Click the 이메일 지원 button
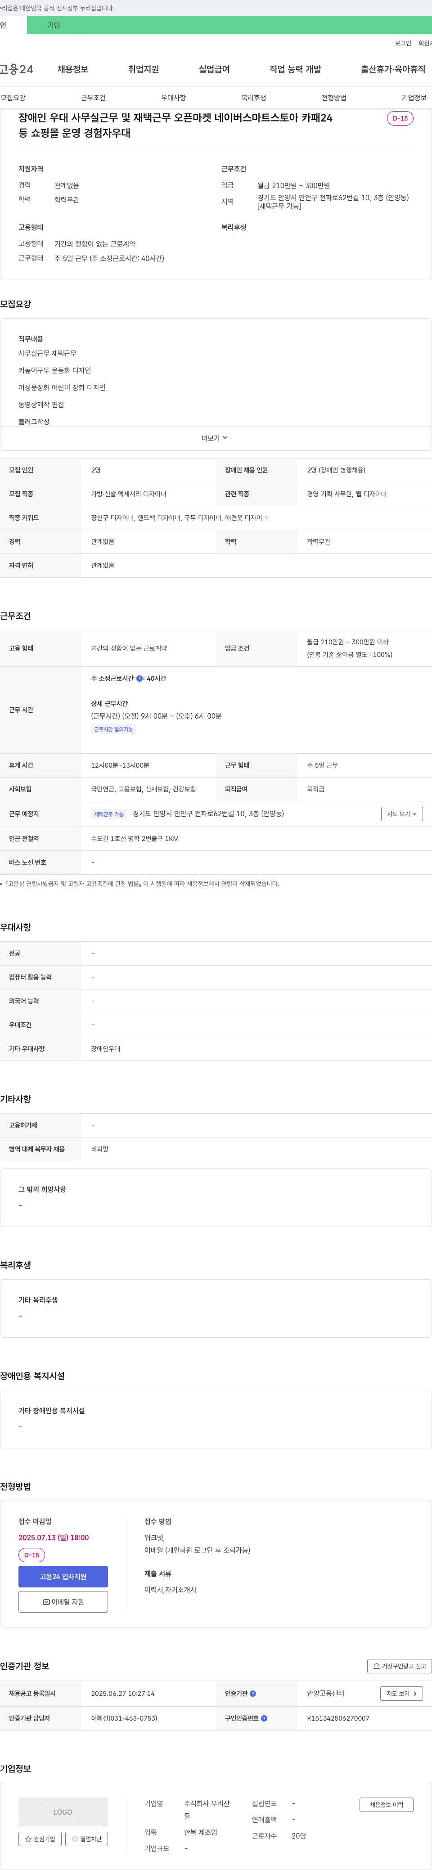The width and height of the screenshot is (432, 1870). 63,1601
